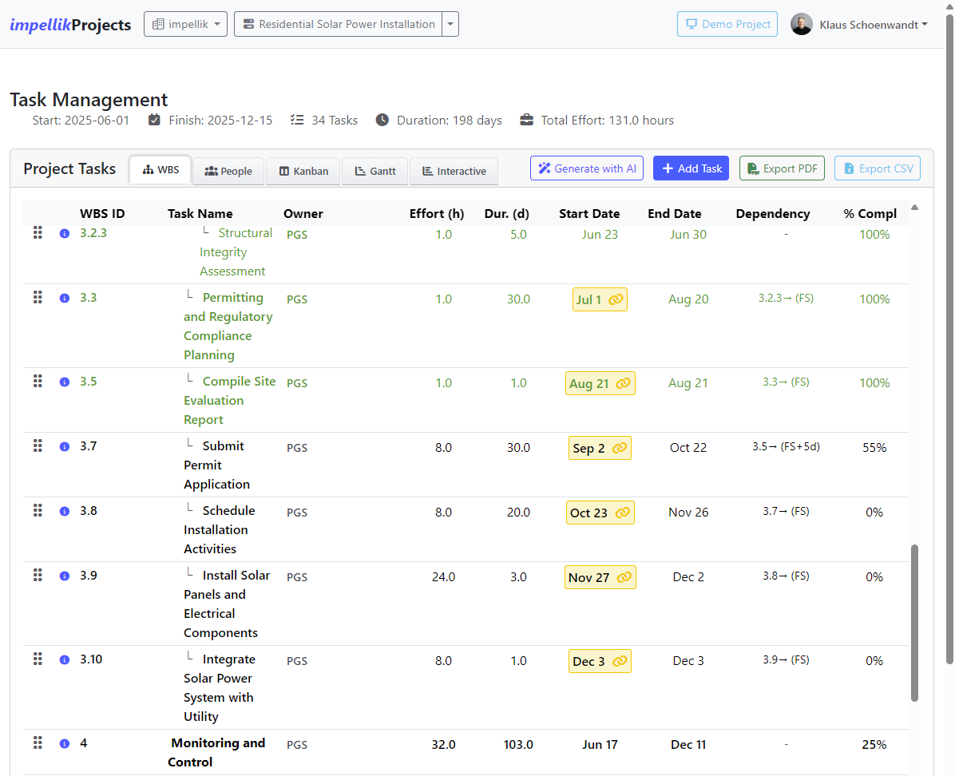Click task name Permitting and Regulatory Compliance Planning
The height and width of the screenshot is (776, 955).
coord(228,326)
